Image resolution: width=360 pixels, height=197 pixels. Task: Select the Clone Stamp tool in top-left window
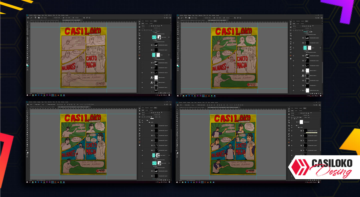coord(27,38)
